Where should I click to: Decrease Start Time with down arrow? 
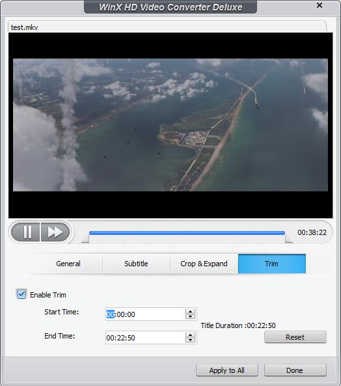tap(190, 317)
